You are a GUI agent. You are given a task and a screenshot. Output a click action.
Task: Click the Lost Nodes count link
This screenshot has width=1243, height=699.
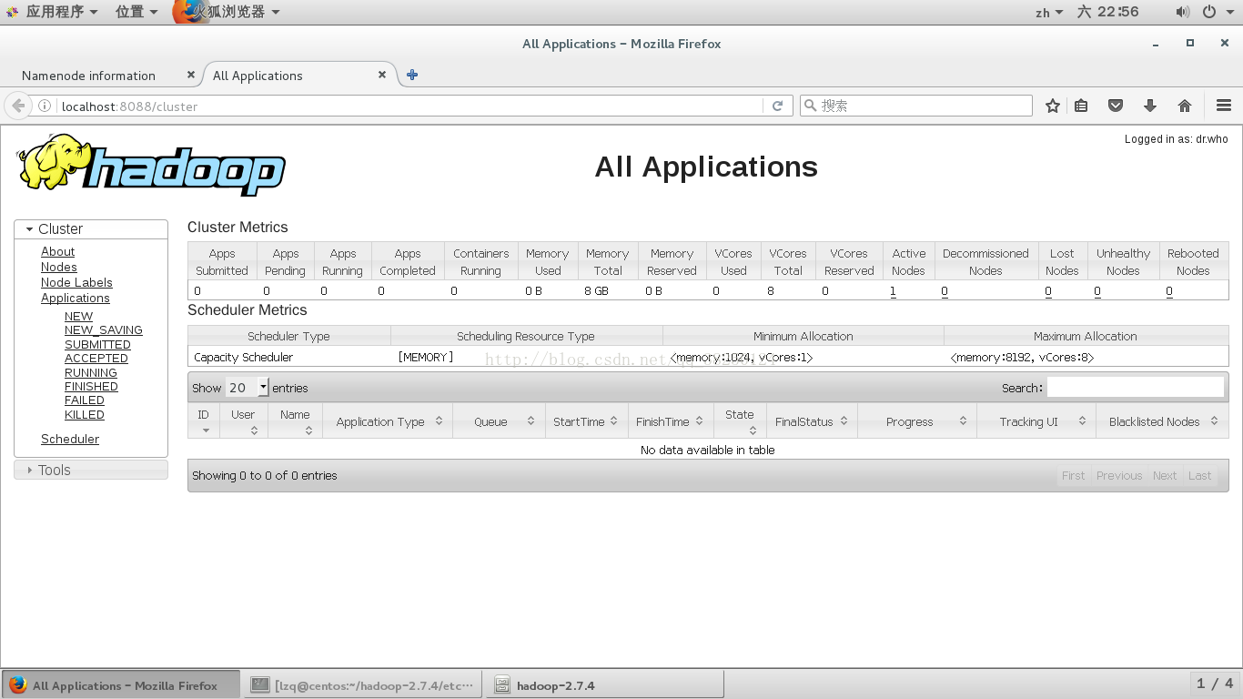[1048, 291]
